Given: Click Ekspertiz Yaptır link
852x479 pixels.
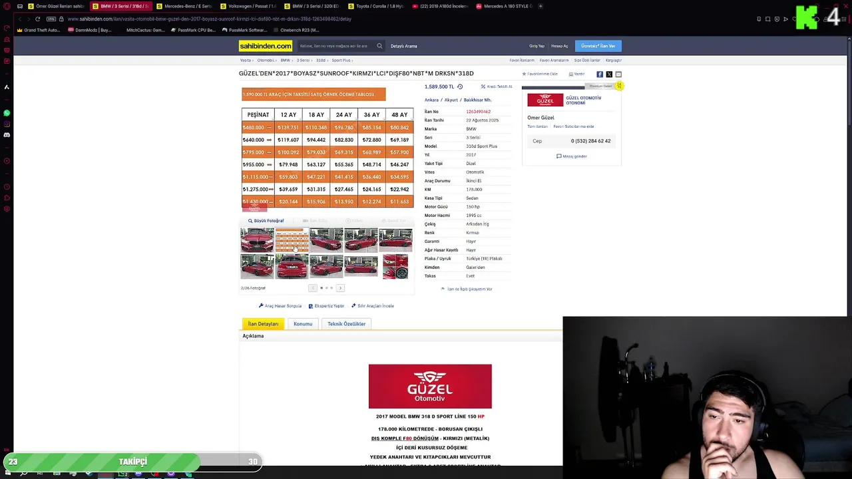Looking at the screenshot, I should 329,306.
